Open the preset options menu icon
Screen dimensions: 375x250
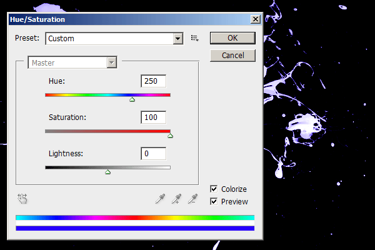(194, 38)
